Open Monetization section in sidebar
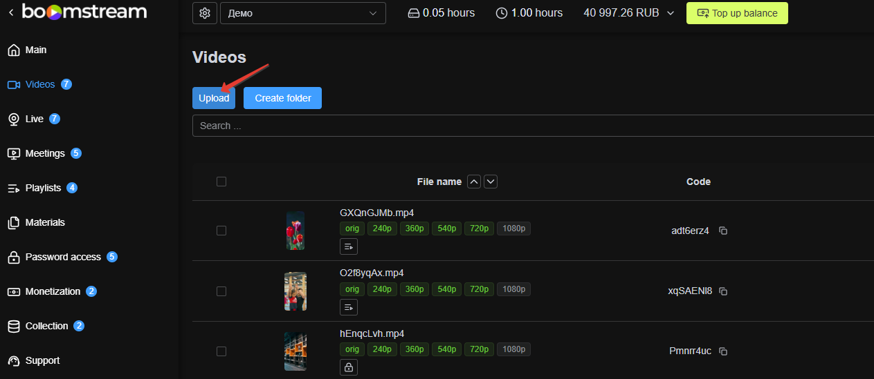The width and height of the screenshot is (874, 379). (52, 291)
